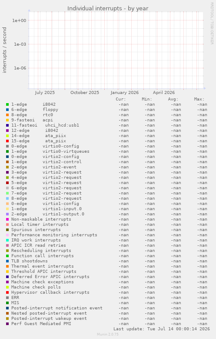The image size is (216, 339).
Task: Click the Perf Guest Mediated PMI entry
Action: pos(41,324)
